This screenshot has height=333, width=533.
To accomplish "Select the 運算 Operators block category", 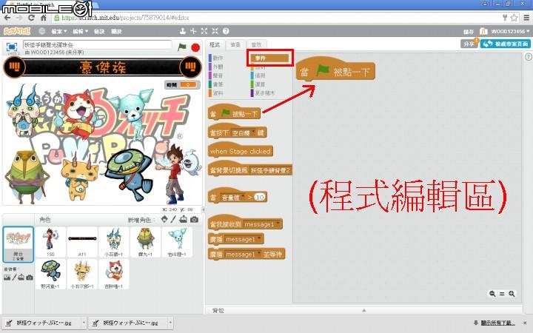I will point(260,84).
